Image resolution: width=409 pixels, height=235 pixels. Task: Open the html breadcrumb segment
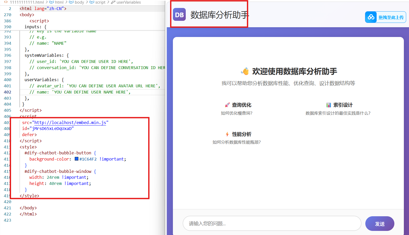(x=59, y=2)
